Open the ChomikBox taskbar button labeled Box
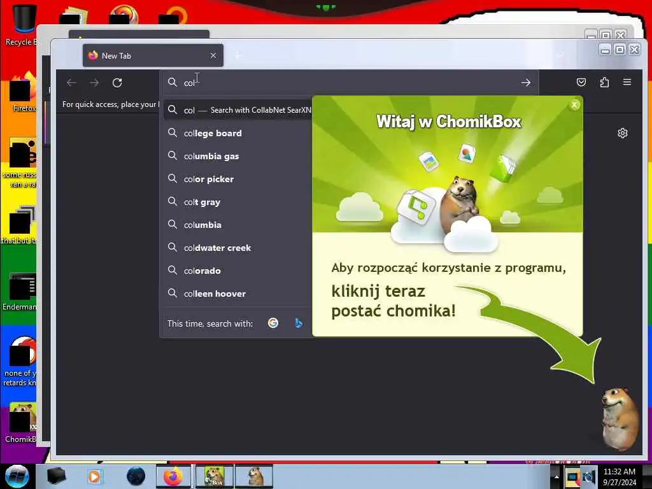 pyautogui.click(x=214, y=476)
